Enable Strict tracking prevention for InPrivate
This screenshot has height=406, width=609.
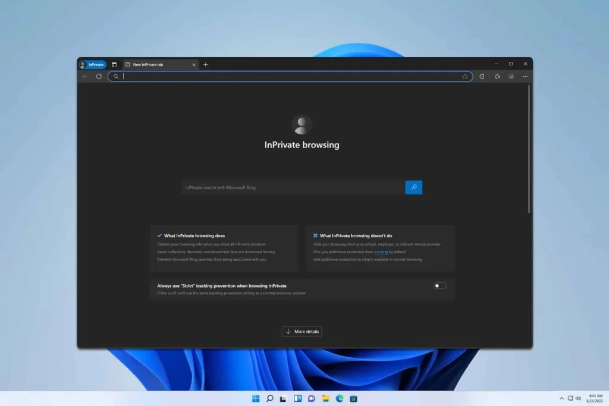pos(440,286)
